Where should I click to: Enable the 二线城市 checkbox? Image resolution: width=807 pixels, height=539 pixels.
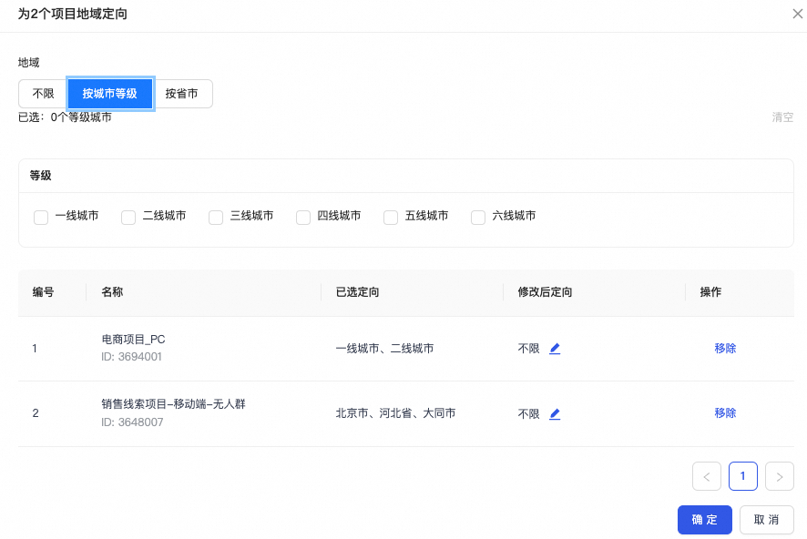tap(128, 218)
